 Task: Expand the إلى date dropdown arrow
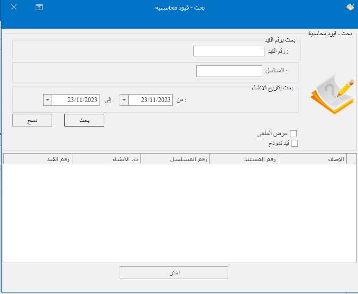[x=47, y=99]
